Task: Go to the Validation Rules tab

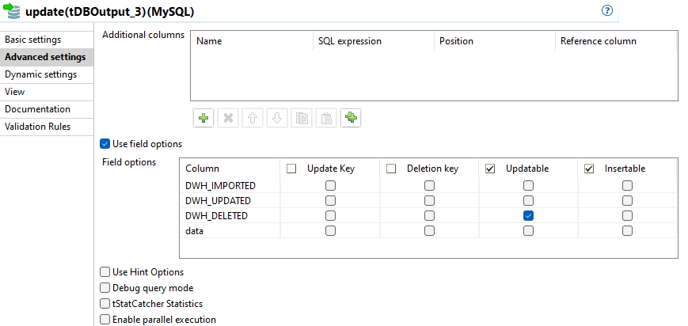Action: [37, 127]
